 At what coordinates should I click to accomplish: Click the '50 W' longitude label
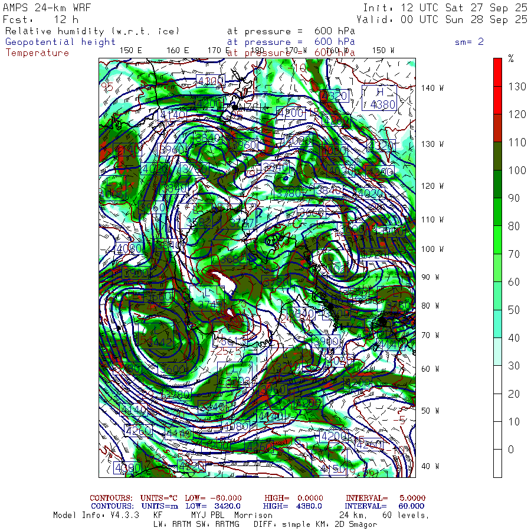coord(430,411)
